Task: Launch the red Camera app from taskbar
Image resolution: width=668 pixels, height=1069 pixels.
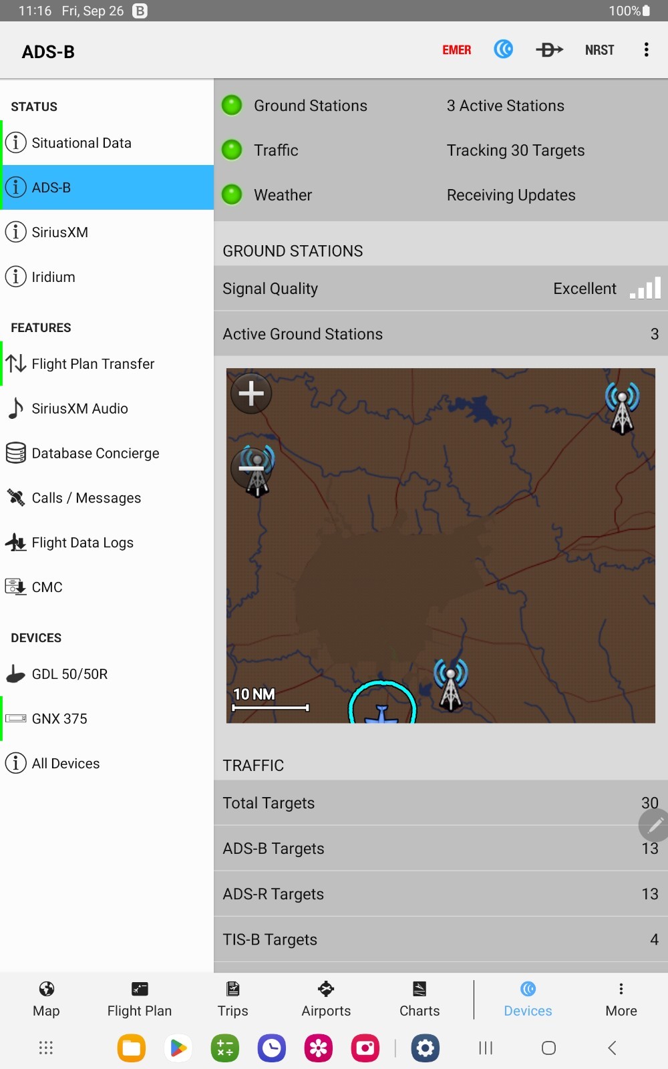Action: tap(365, 1048)
